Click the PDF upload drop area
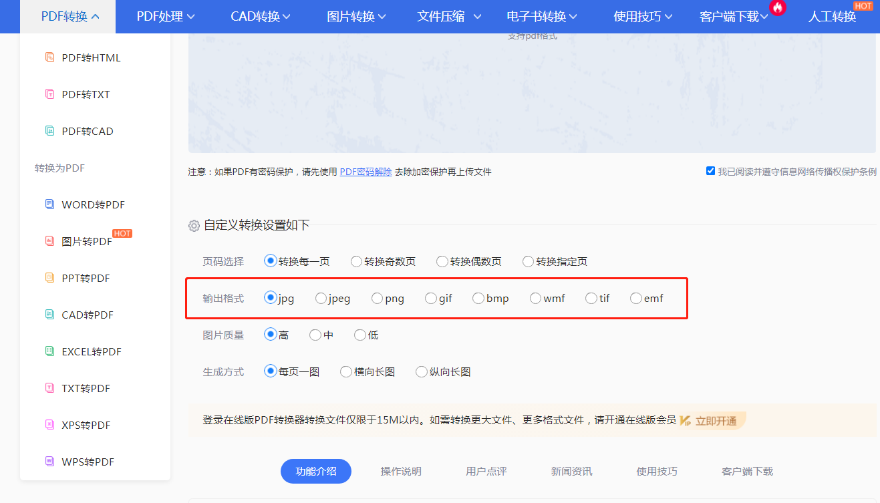Image resolution: width=880 pixels, height=503 pixels. coord(532,93)
